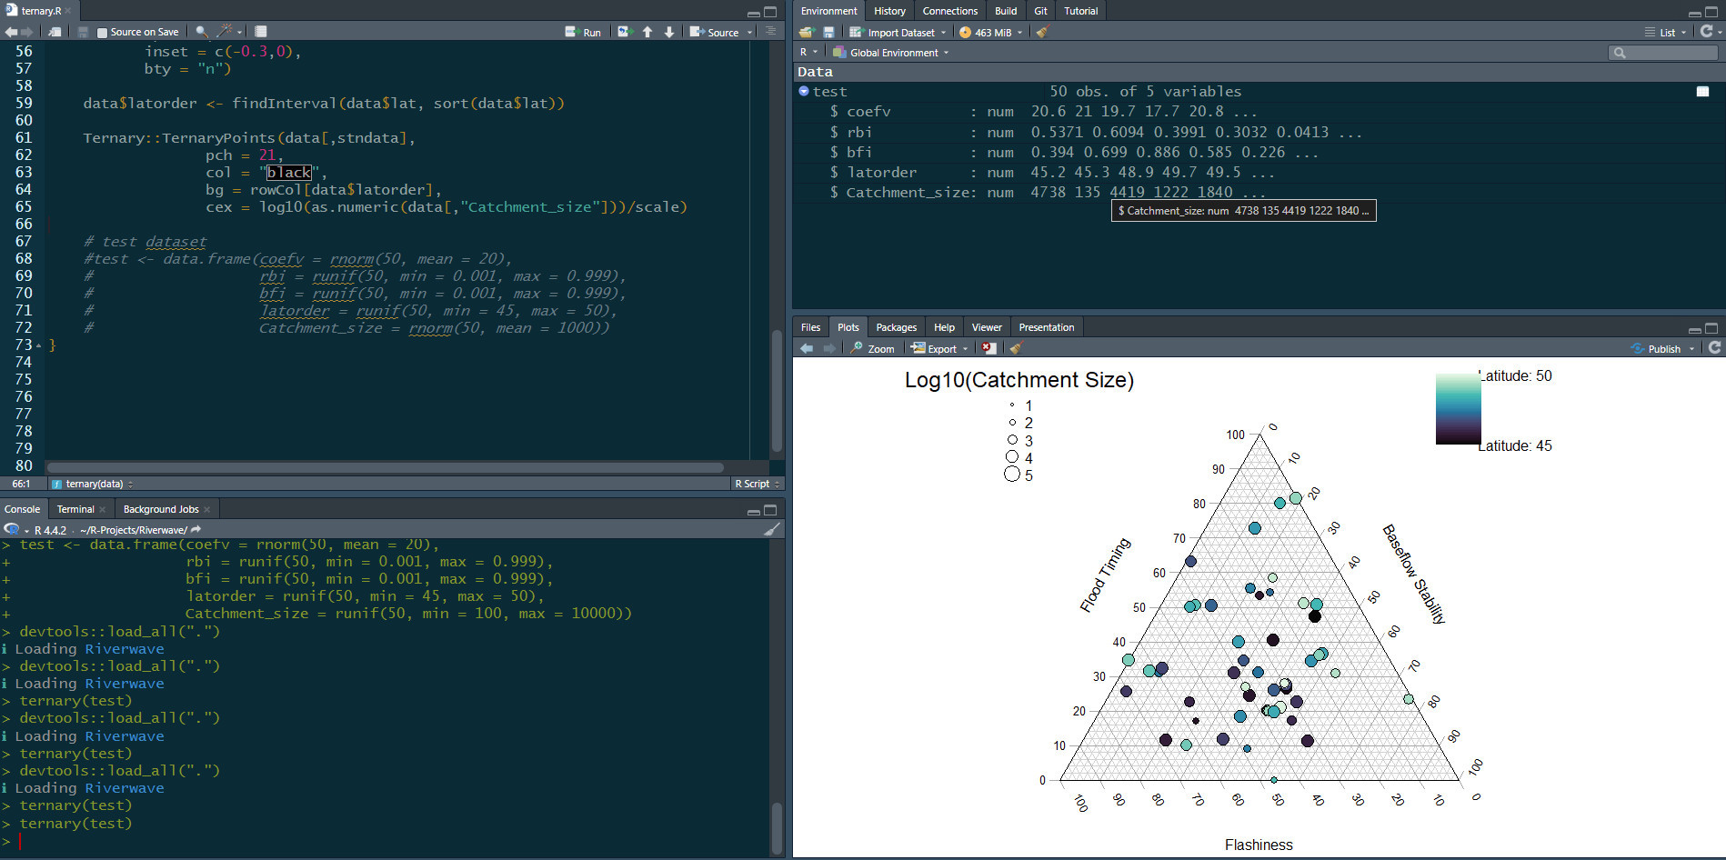Close the ternary.R tab

tap(68, 11)
